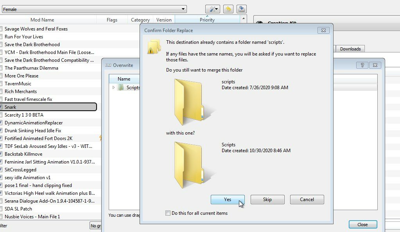400x232 pixels.
Task: Select 'Fortified Animated Fort Doors 2K' mod
Action: 39,138
